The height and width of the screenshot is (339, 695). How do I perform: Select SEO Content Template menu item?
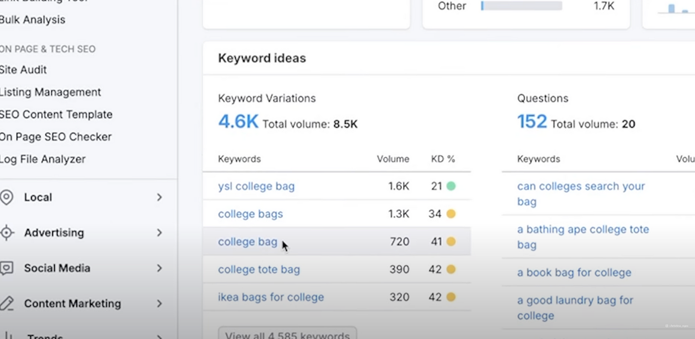(56, 114)
